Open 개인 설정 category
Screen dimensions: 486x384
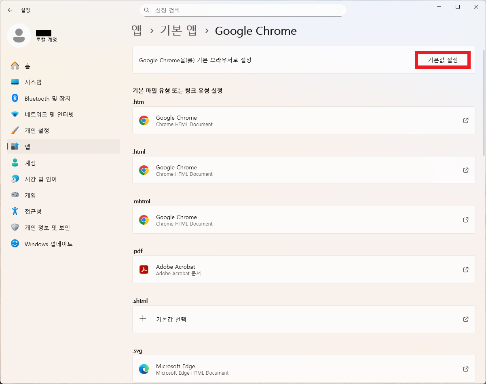click(63, 131)
